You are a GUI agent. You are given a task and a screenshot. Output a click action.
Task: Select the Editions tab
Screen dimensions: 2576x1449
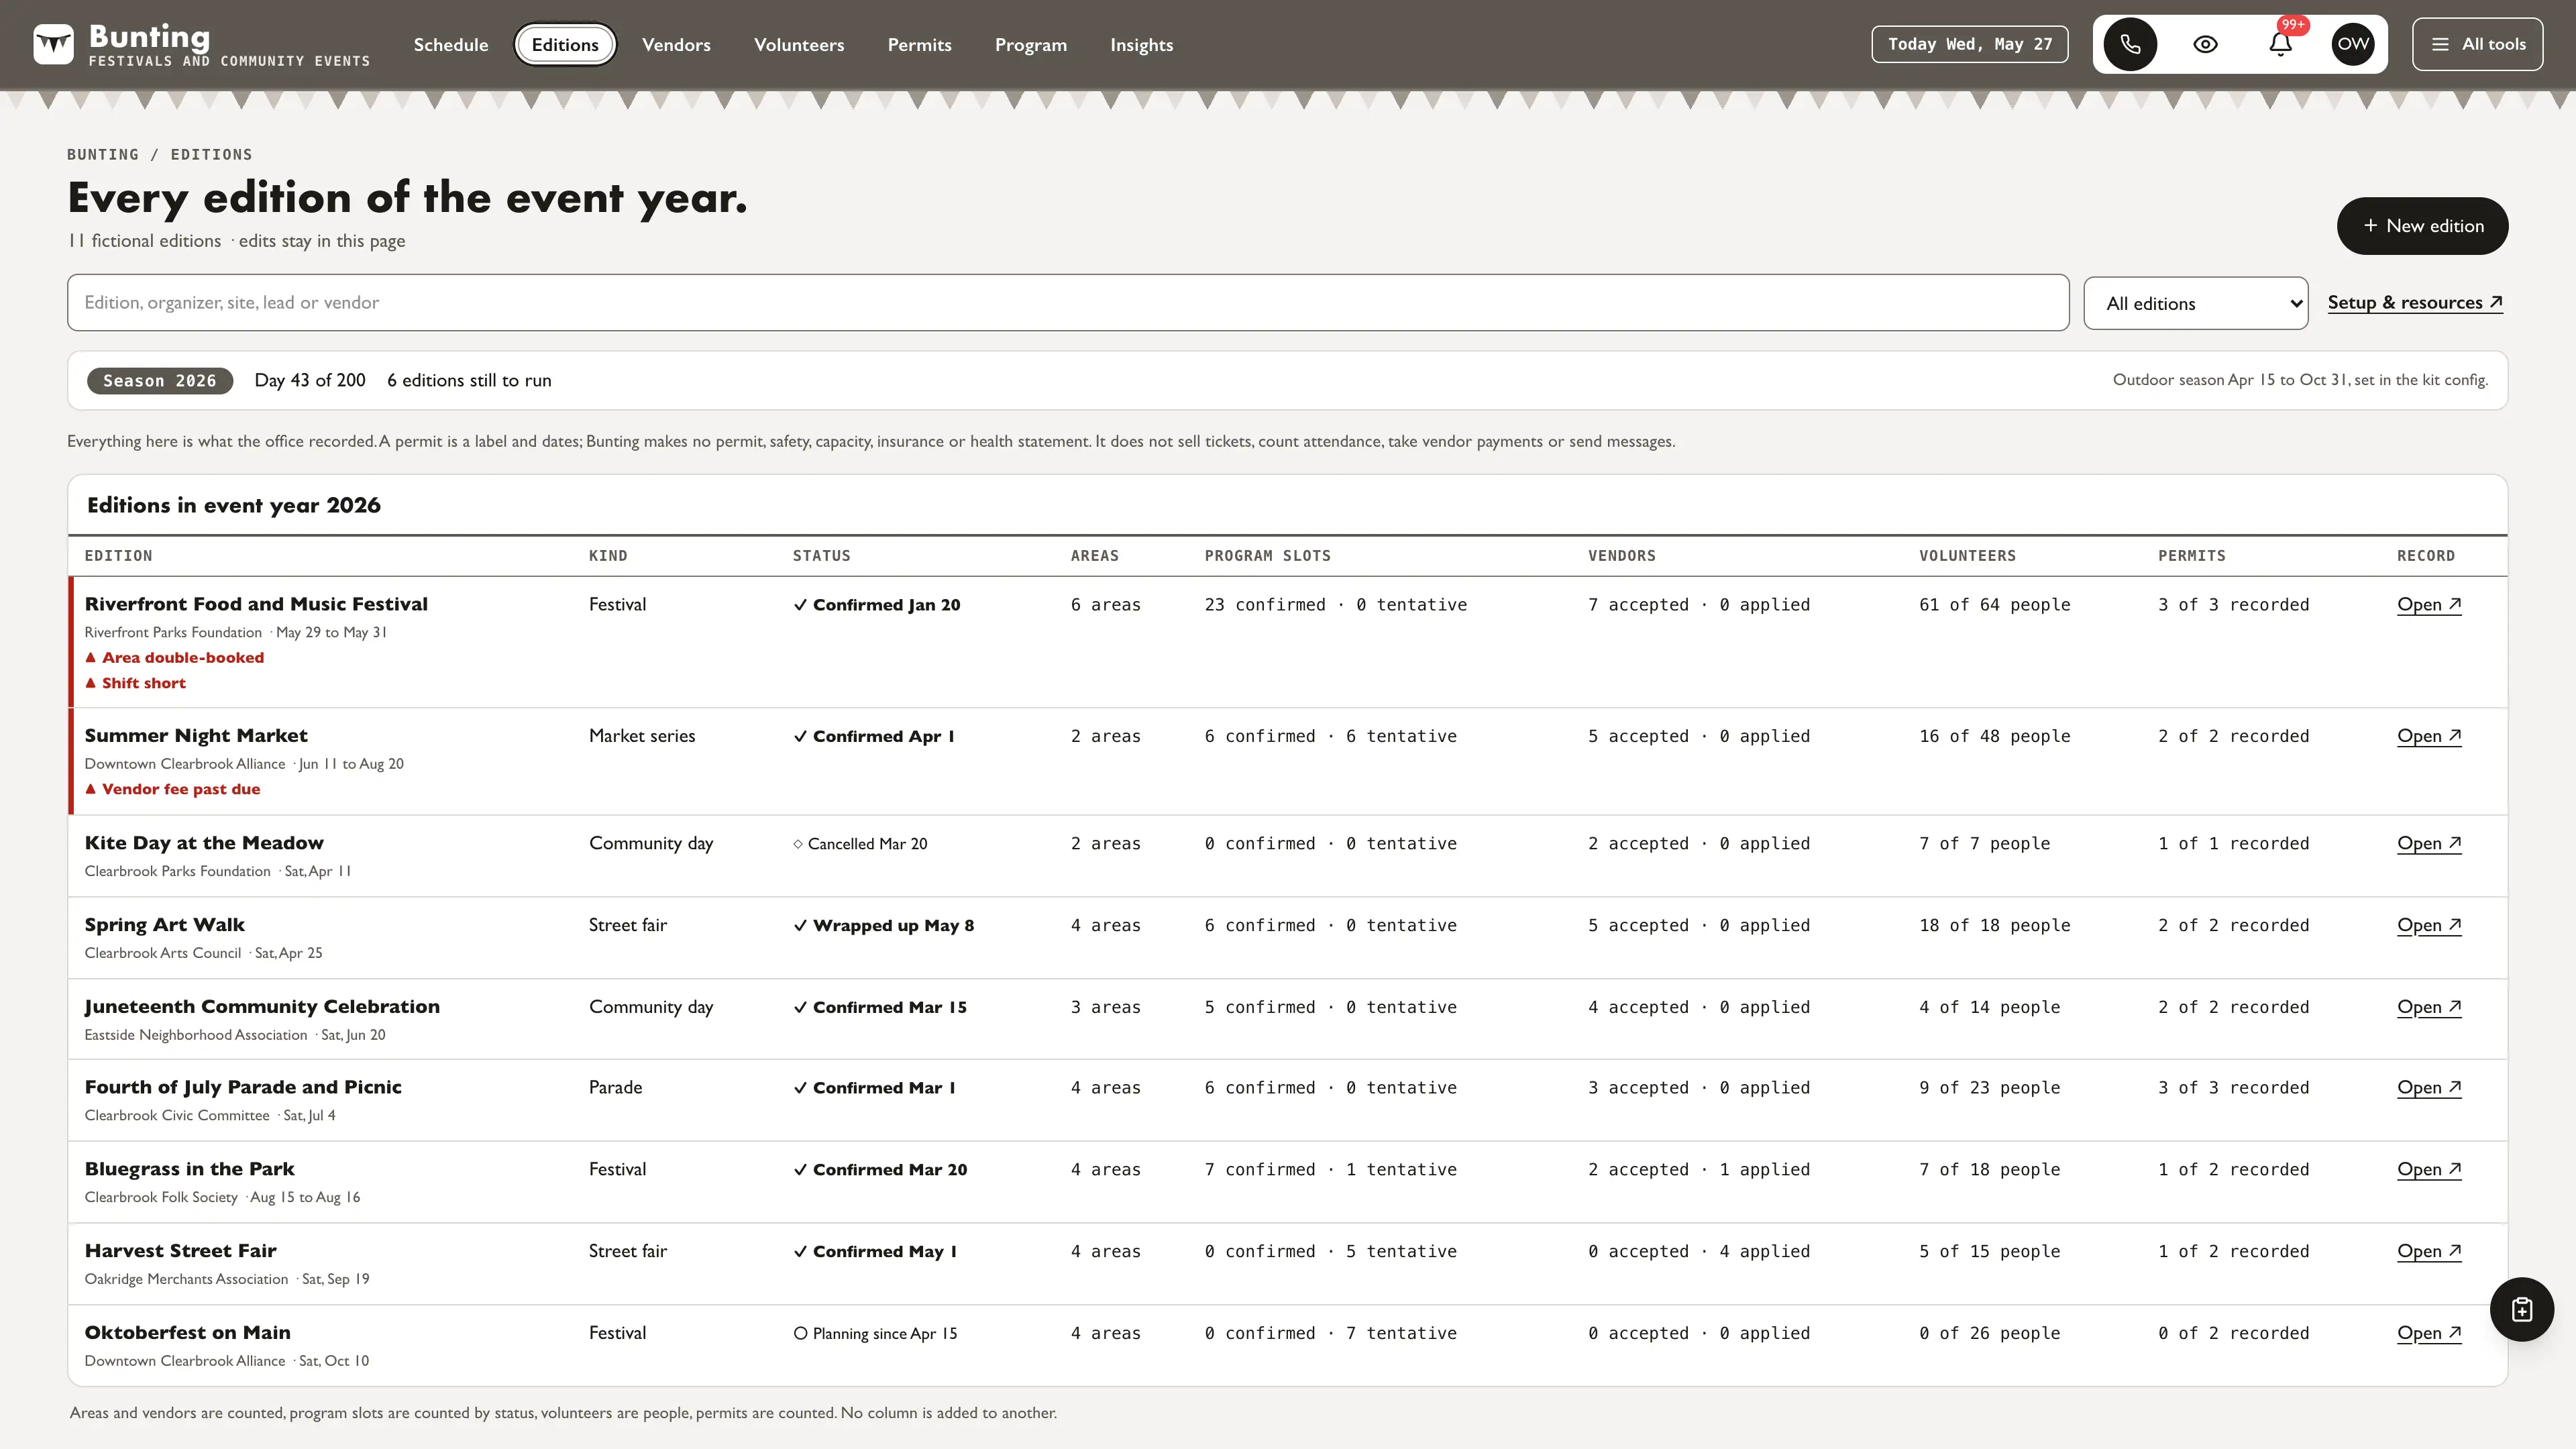[565, 45]
